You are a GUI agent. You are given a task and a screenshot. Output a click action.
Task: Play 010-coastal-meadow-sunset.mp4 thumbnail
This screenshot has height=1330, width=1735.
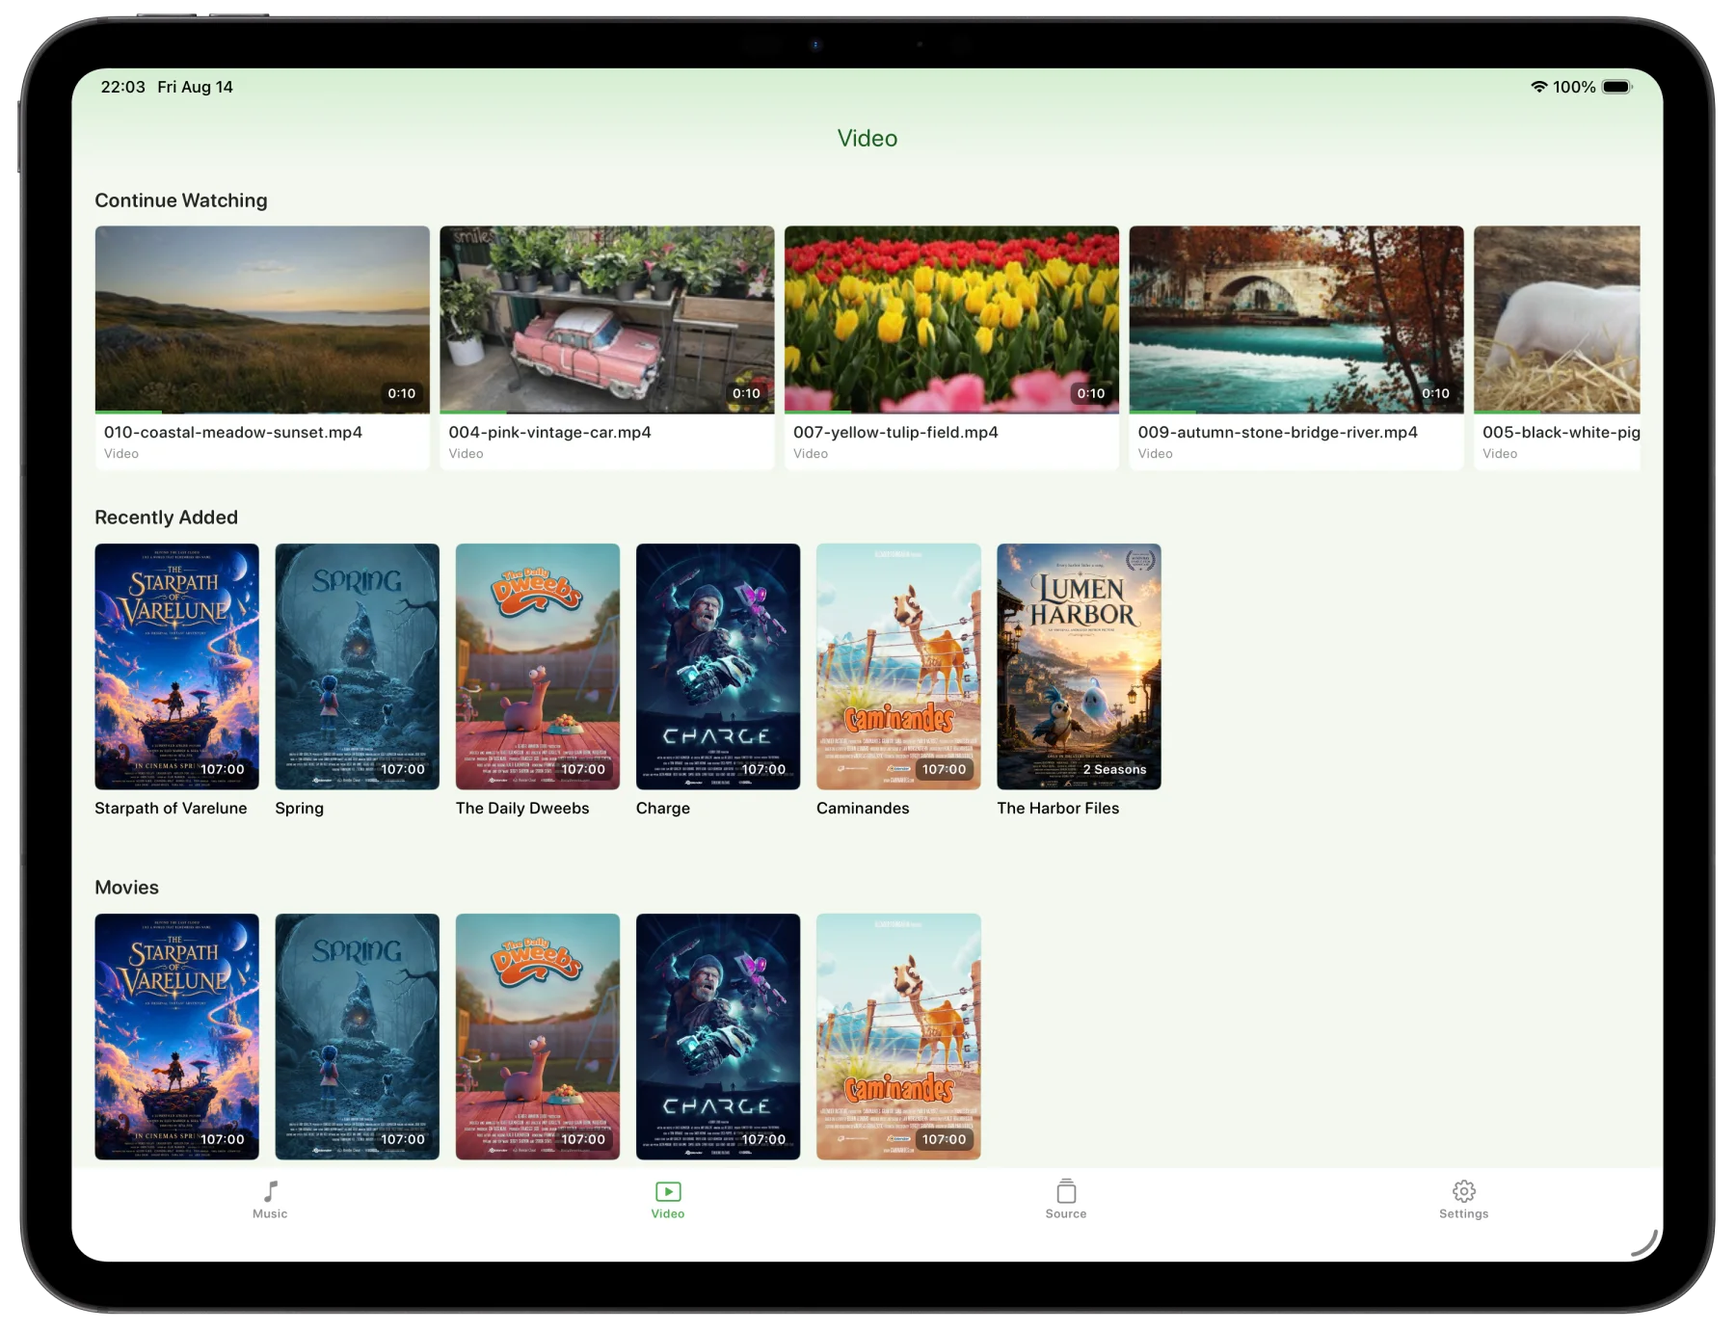(x=262, y=319)
